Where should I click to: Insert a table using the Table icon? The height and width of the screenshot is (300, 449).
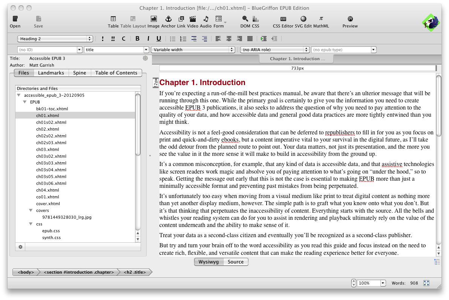(x=113, y=19)
